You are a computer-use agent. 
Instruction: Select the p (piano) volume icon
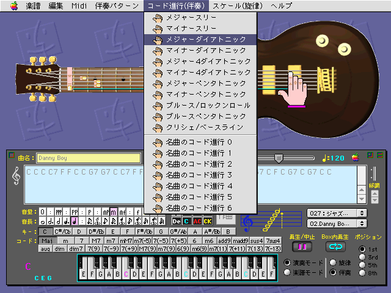click(x=90, y=212)
